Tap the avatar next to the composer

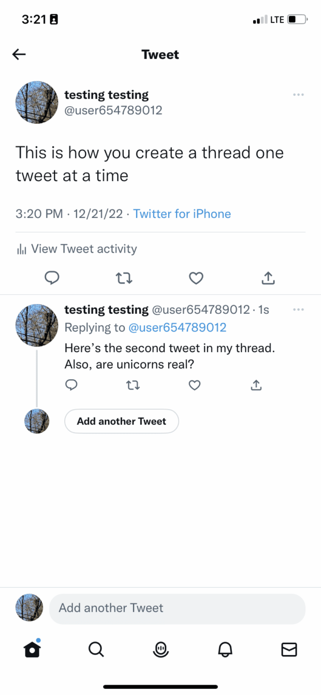(x=29, y=609)
